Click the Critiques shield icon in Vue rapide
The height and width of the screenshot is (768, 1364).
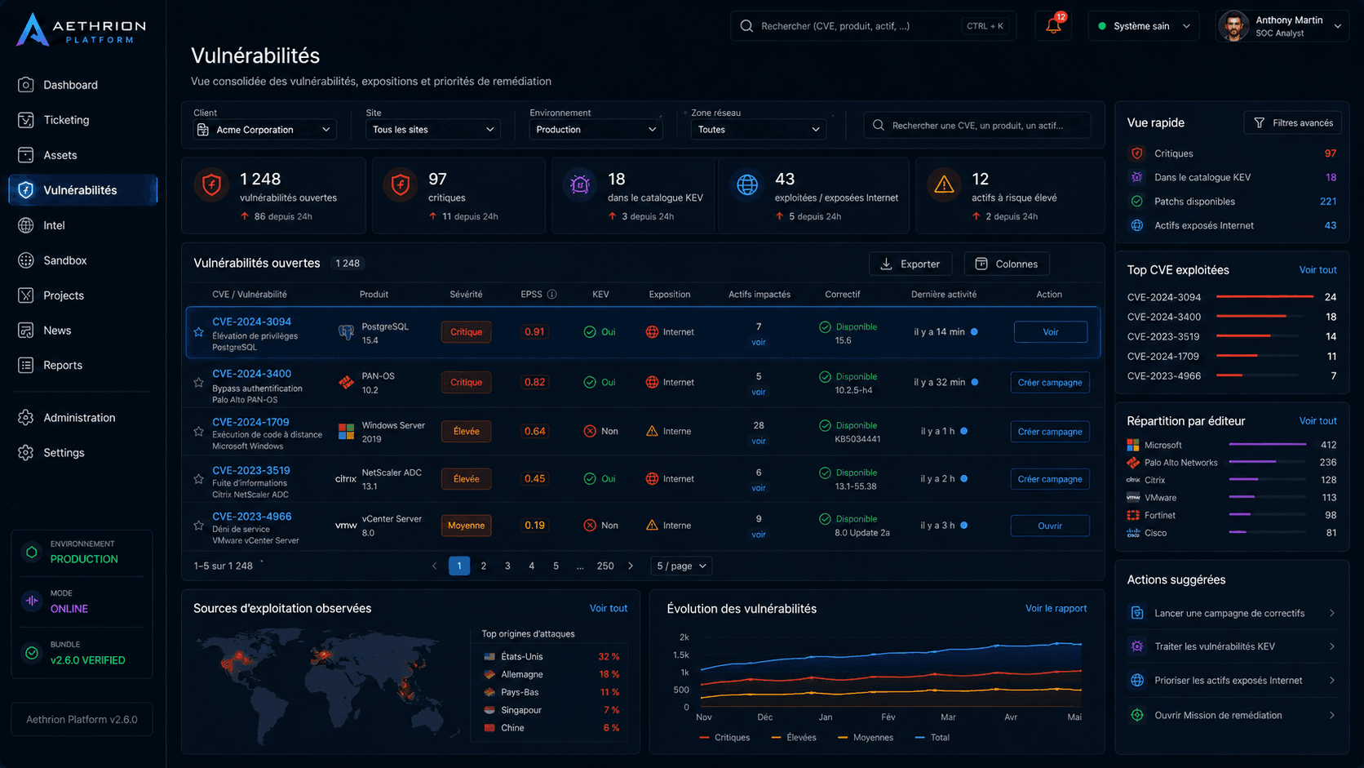pos(1137,153)
